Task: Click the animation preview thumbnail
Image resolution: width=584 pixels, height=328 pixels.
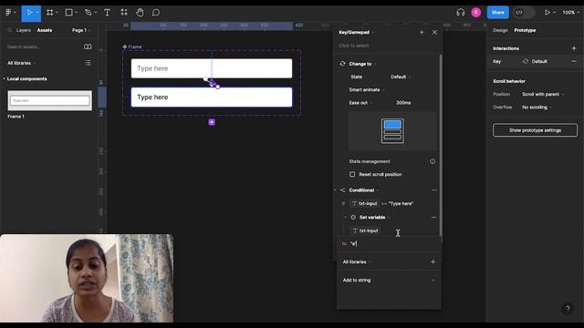Action: click(x=392, y=131)
